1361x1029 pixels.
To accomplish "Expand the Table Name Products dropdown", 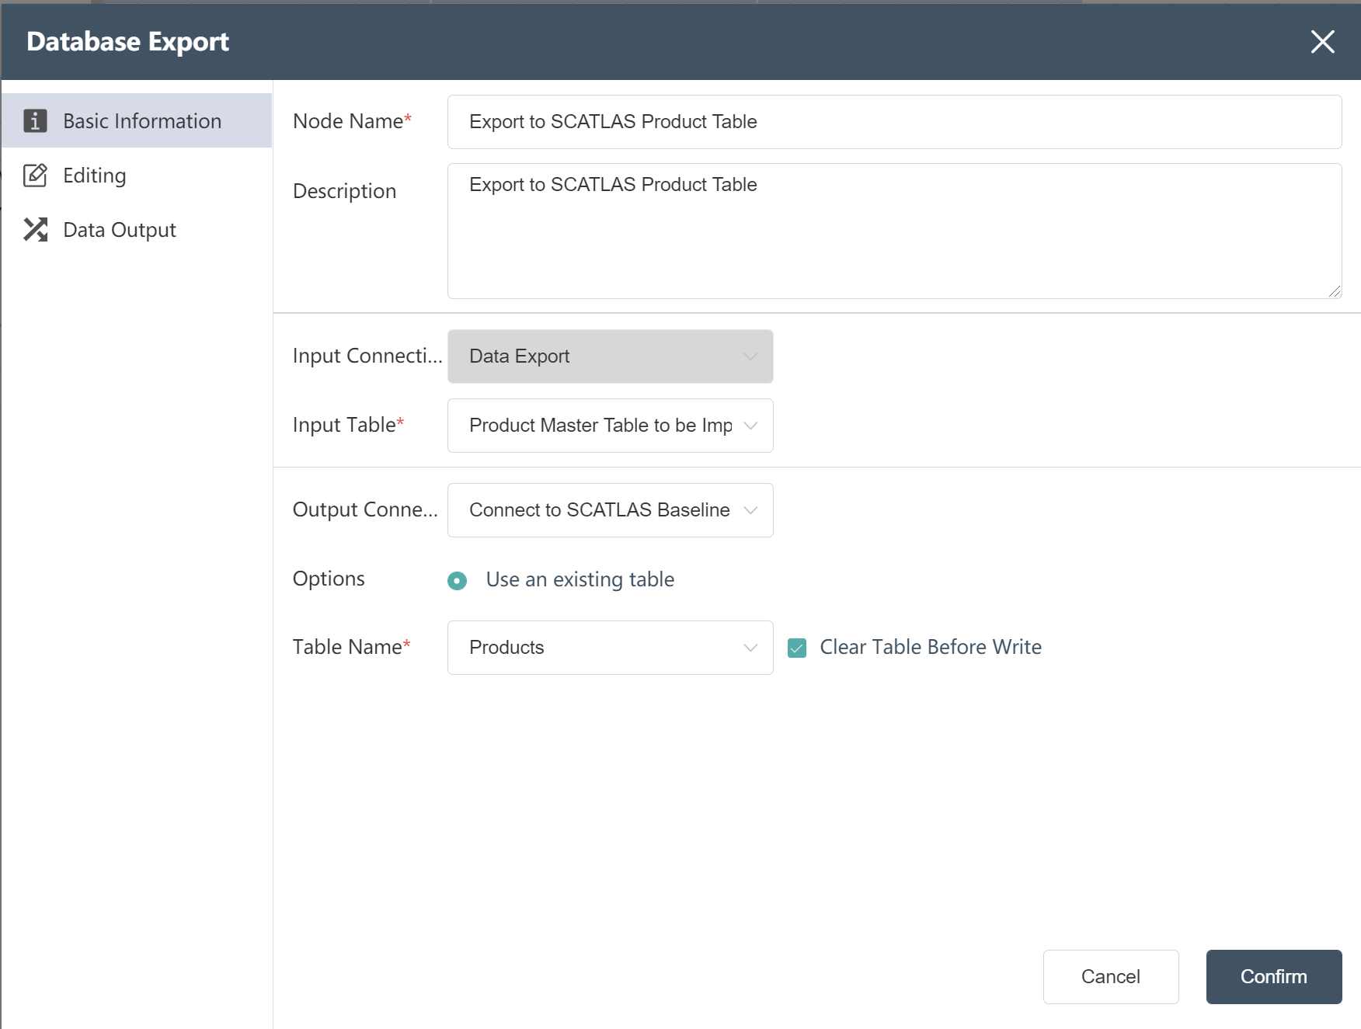I will tap(611, 648).
